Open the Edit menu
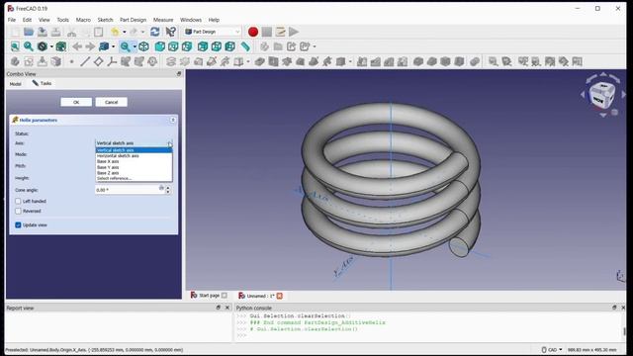 pyautogui.click(x=27, y=20)
